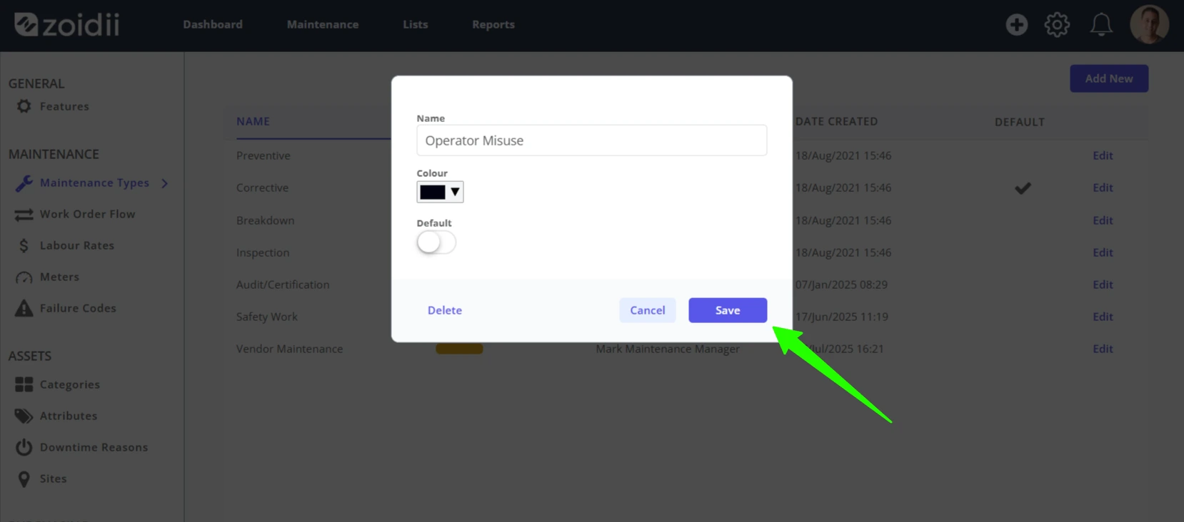The image size is (1184, 522).
Task: Toggle the Default switch
Action: pos(436,242)
